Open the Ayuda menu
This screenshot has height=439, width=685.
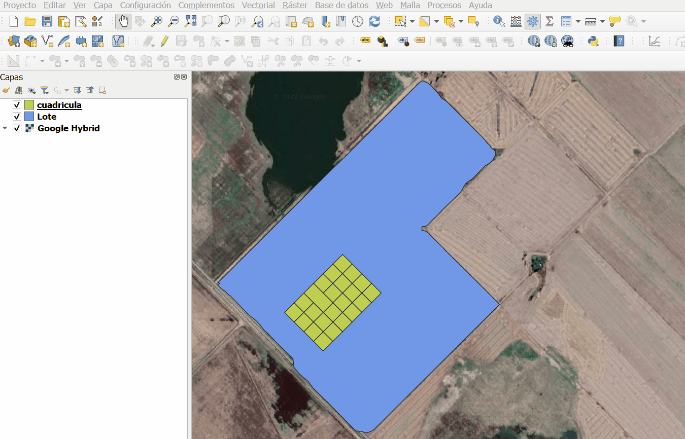click(x=481, y=5)
